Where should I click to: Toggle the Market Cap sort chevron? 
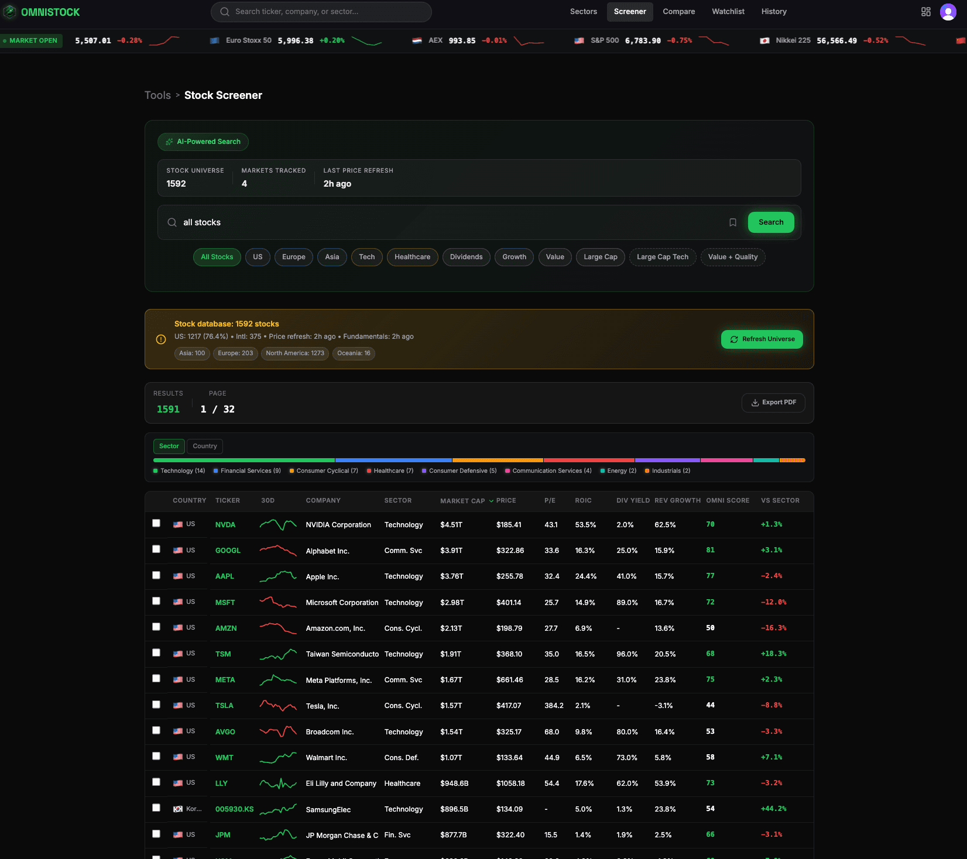(492, 501)
